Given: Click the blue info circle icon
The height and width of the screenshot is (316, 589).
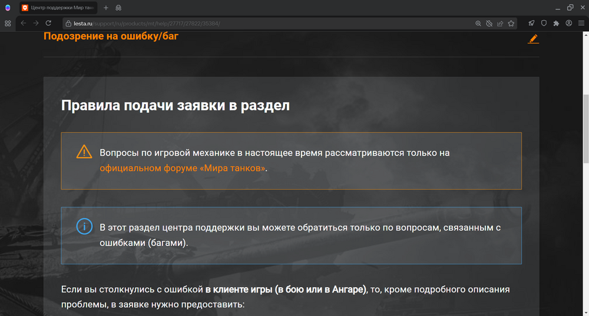Looking at the screenshot, I should coord(84,227).
